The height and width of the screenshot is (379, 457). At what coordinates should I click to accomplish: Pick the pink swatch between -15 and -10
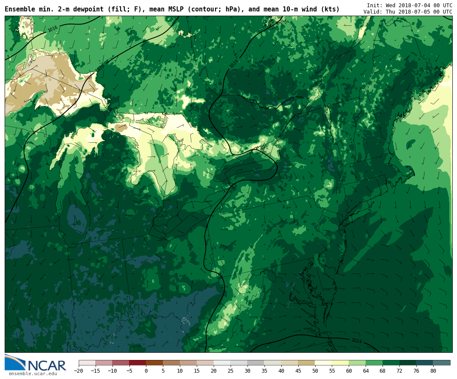(104, 363)
